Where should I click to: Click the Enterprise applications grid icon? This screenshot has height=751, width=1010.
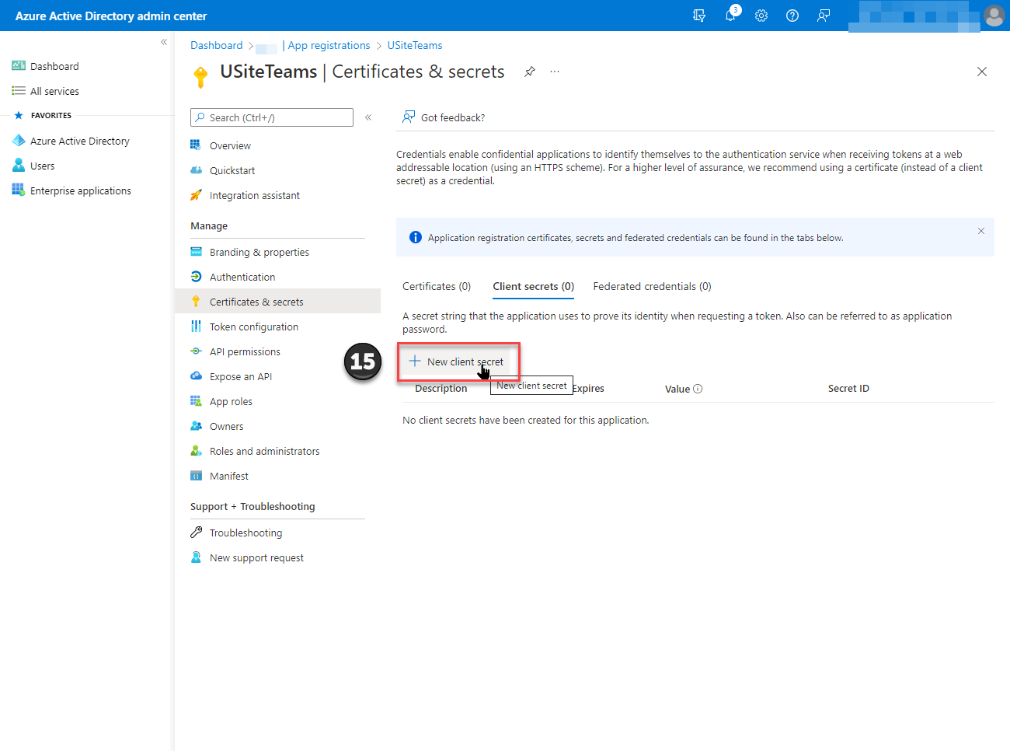coord(19,190)
